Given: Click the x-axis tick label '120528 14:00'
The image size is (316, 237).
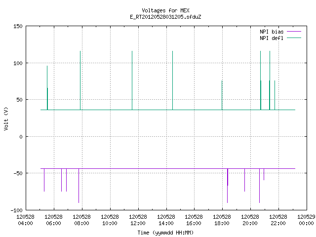Looking at the screenshot, I should click(166, 220).
